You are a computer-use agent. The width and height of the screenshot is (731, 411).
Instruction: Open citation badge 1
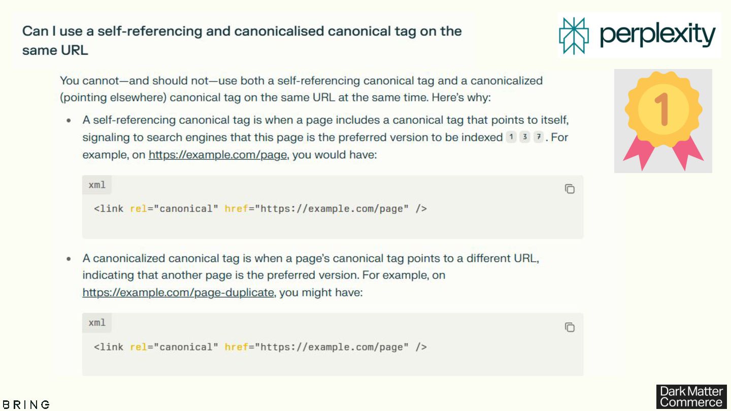[511, 138]
